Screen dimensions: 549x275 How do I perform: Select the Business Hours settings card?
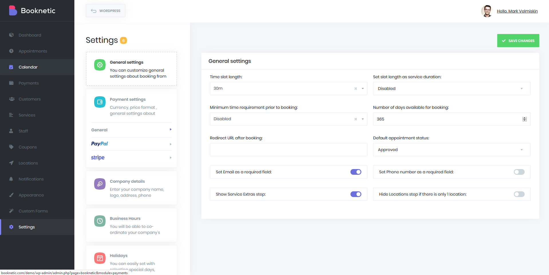131,225
